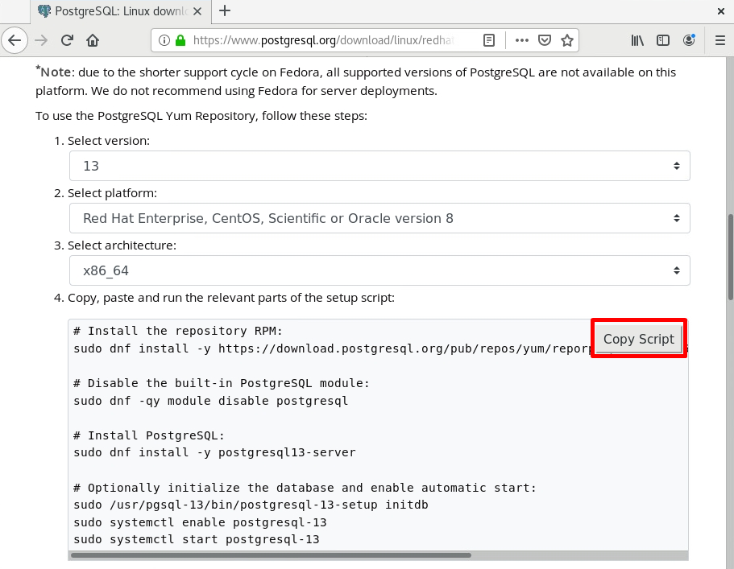Viewport: 734px width, 569px height.
Task: Show sidebars icon
Action: pos(663,40)
